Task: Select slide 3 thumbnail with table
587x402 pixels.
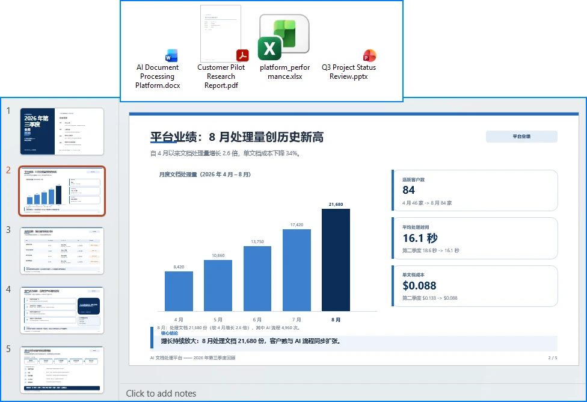Action: coord(62,250)
